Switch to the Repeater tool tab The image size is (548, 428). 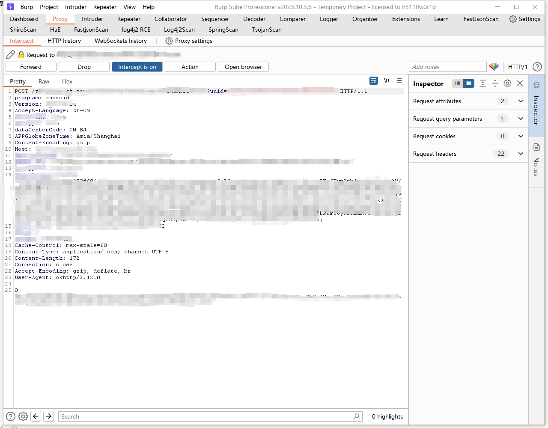[129, 19]
